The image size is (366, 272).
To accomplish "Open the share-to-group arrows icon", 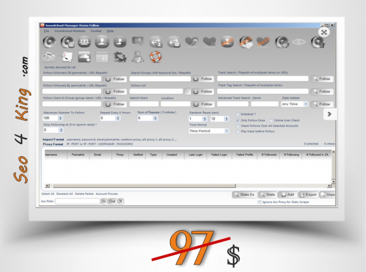I will point(174,42).
